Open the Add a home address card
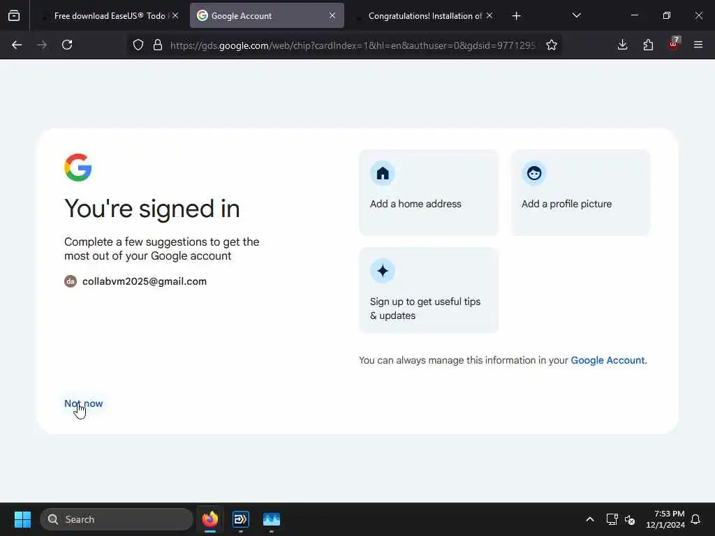 click(x=429, y=193)
